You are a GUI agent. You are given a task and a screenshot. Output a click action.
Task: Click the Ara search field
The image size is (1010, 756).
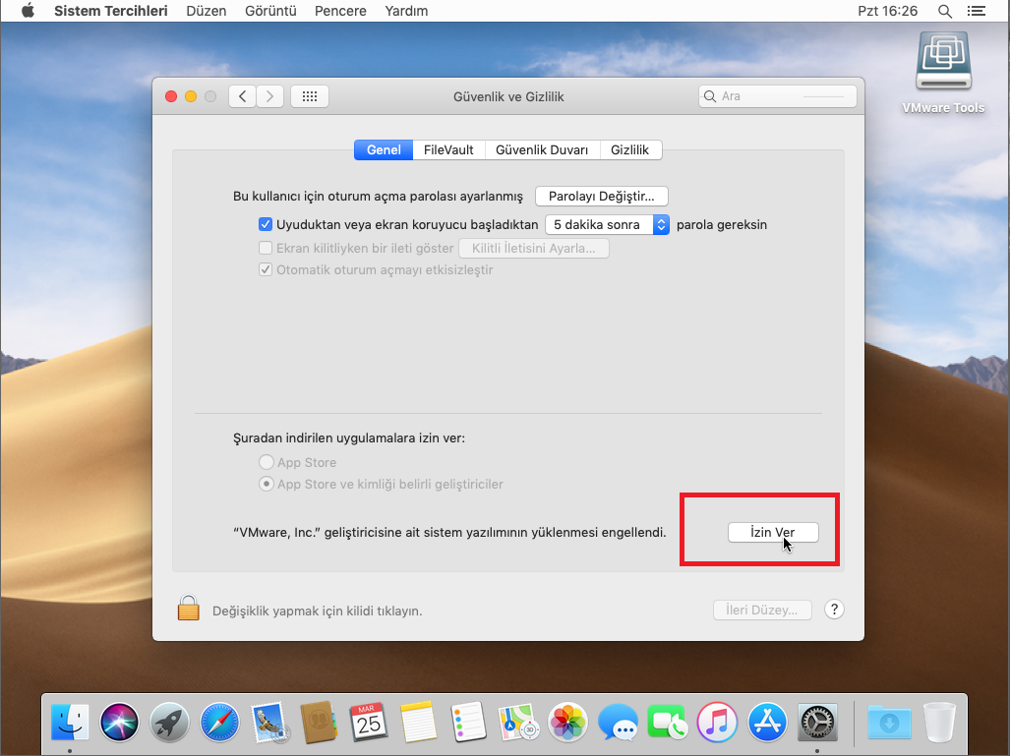click(x=777, y=96)
